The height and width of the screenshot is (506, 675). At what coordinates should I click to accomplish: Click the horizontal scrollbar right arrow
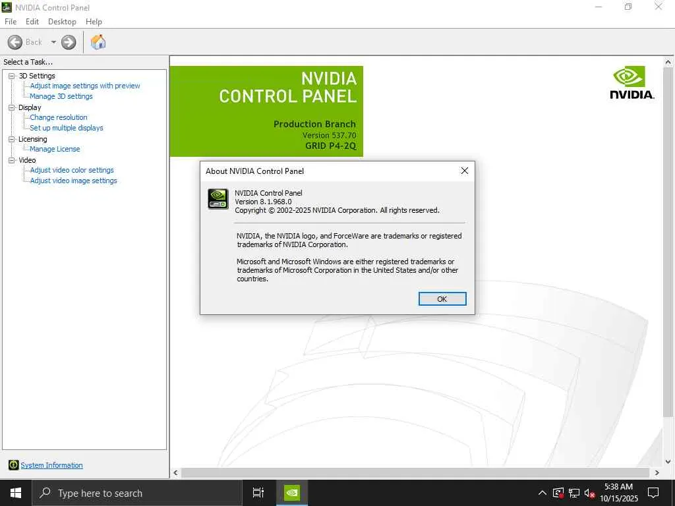[x=657, y=472]
